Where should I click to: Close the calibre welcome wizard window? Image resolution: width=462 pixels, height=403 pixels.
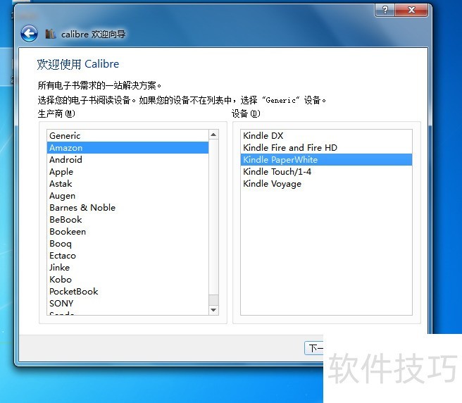411,11
